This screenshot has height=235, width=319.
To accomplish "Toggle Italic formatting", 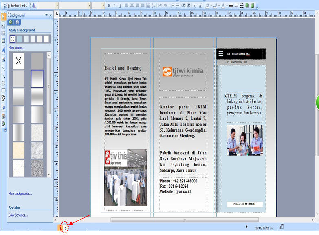I will 114,6.
